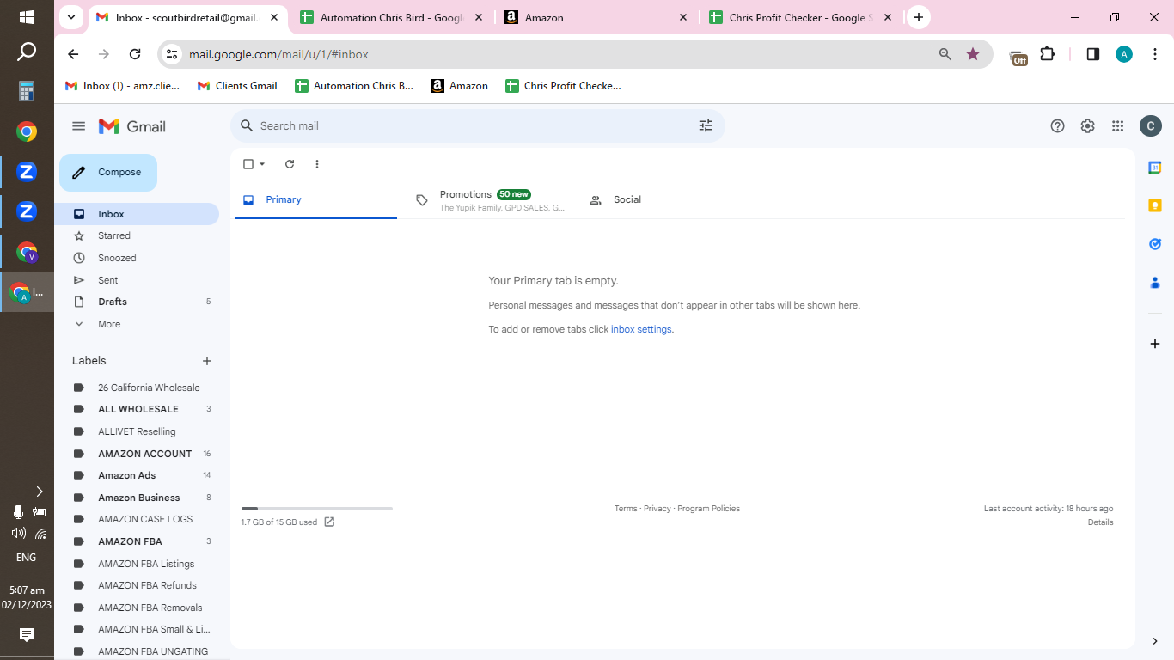Open storage management external link icon
Screen dimensions: 1174x660
click(x=329, y=522)
